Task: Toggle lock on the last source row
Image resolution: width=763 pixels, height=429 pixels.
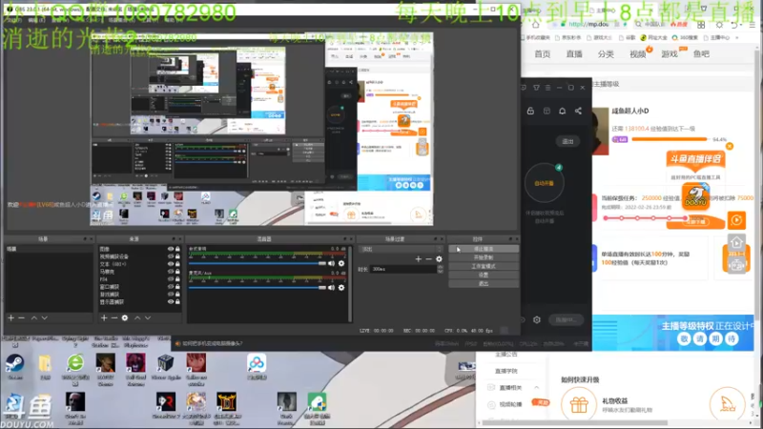Action: (x=177, y=301)
